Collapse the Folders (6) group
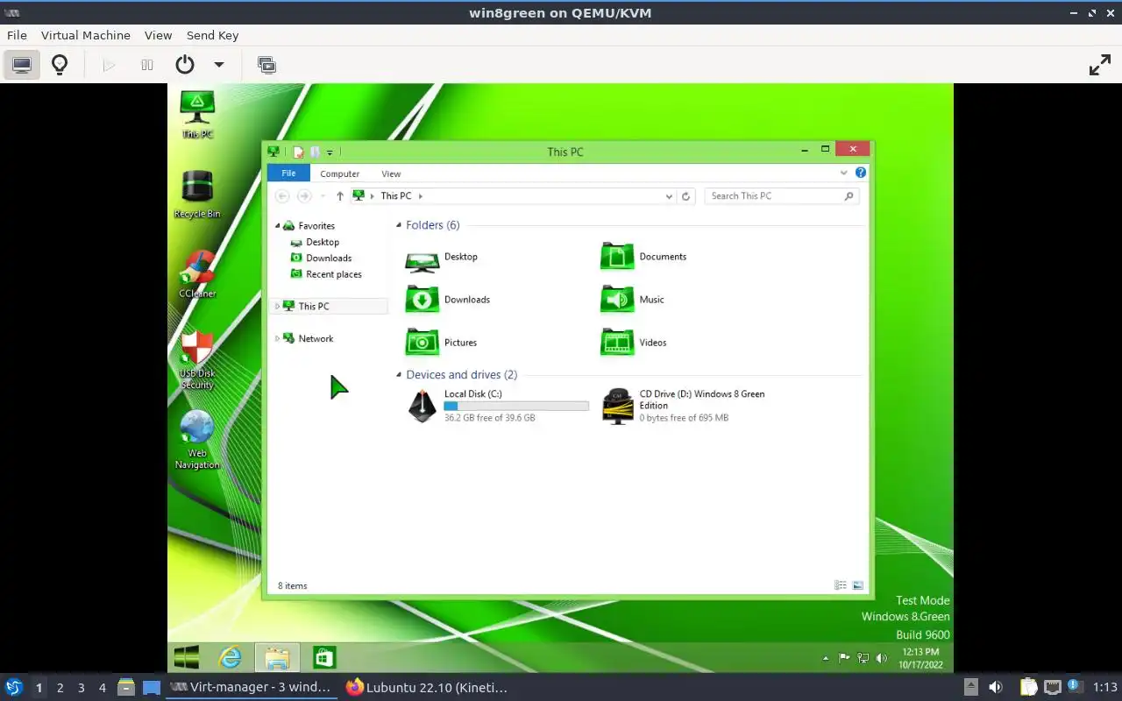 coord(399,225)
